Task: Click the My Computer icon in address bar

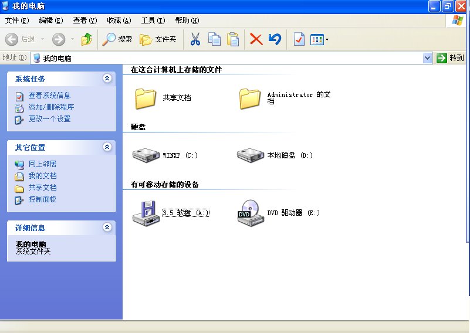Action: coord(36,58)
